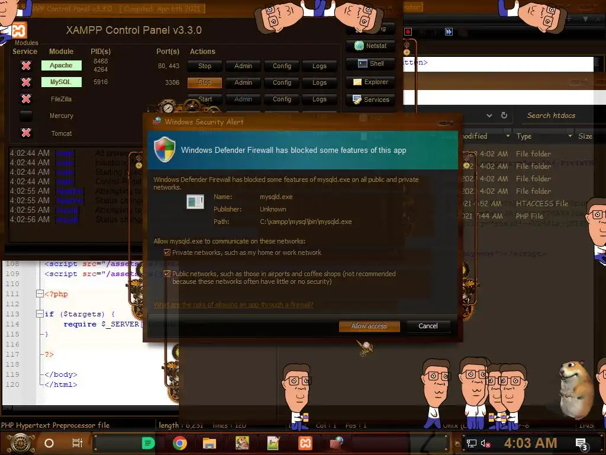The image size is (606, 455).
Task: Open File Explorer from the taskbar
Action: (209, 443)
